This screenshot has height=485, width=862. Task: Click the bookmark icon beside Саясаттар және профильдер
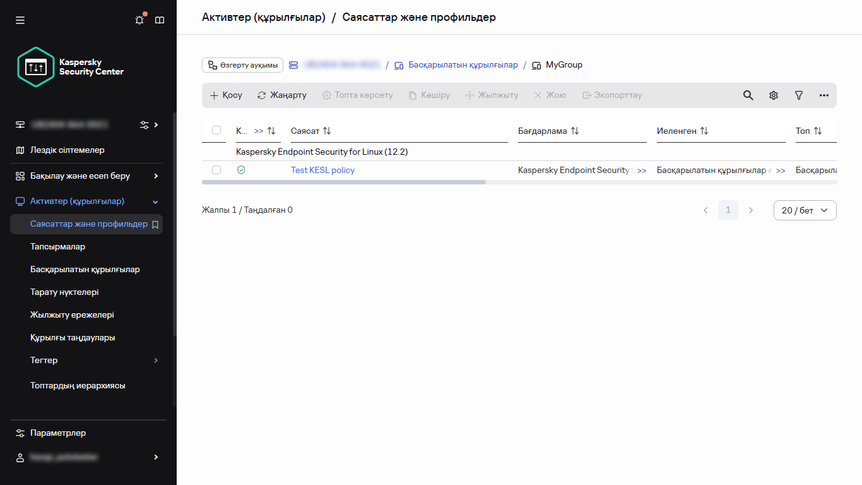155,225
